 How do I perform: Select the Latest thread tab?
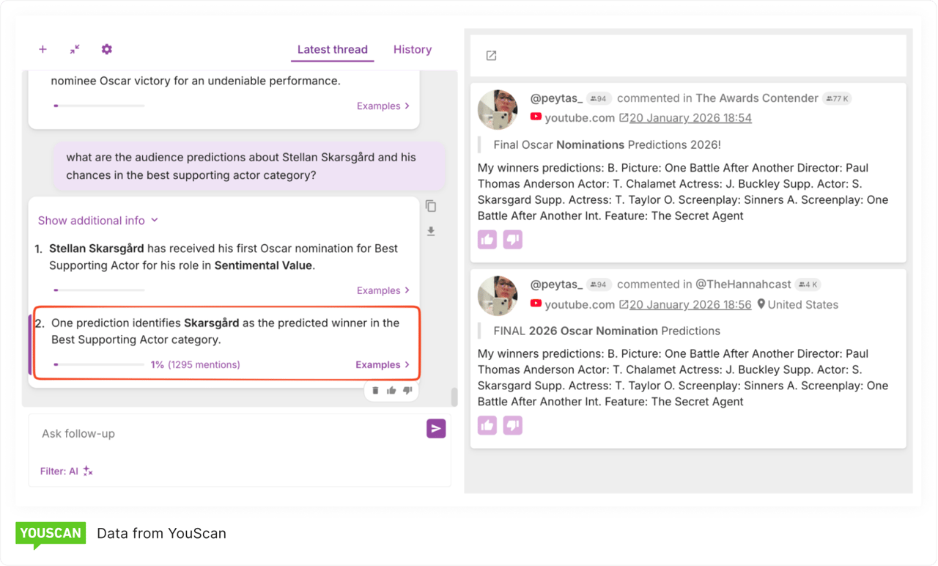332,50
